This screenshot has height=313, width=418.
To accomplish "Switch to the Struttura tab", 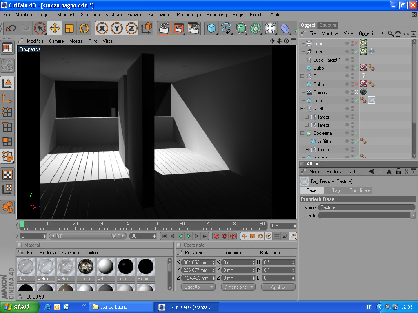I will pos(328,25).
